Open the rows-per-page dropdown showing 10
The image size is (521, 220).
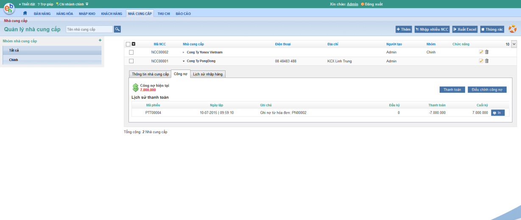[x=514, y=44]
